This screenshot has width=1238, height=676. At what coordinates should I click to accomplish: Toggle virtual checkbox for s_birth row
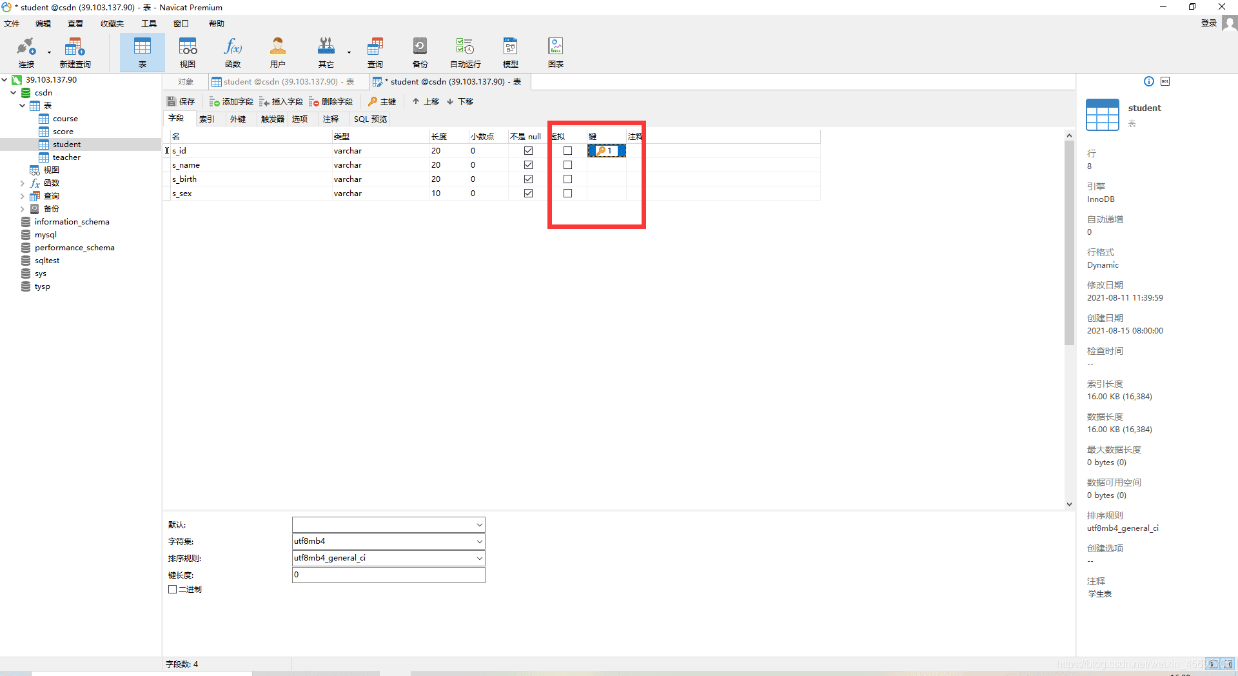click(x=567, y=179)
